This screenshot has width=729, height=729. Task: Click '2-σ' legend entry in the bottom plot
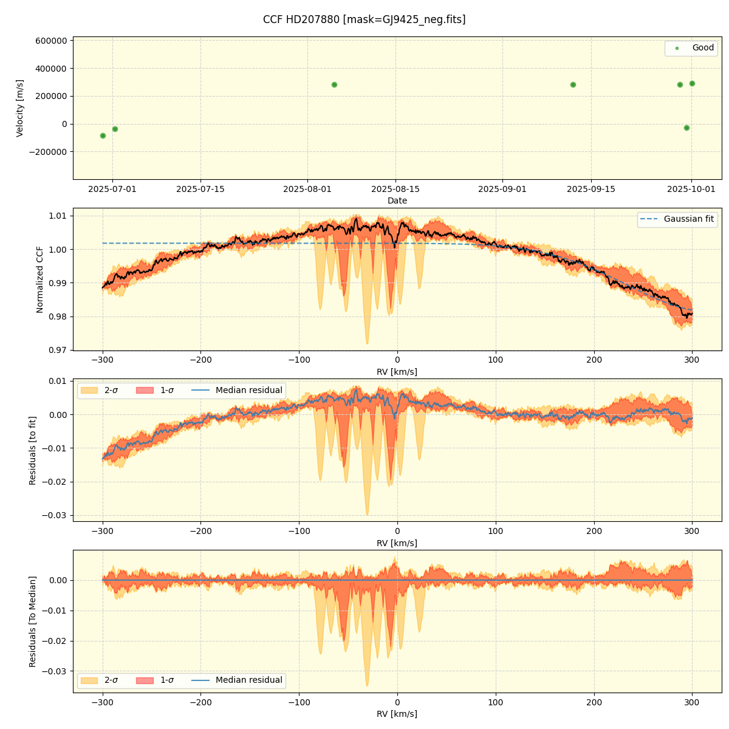click(100, 680)
